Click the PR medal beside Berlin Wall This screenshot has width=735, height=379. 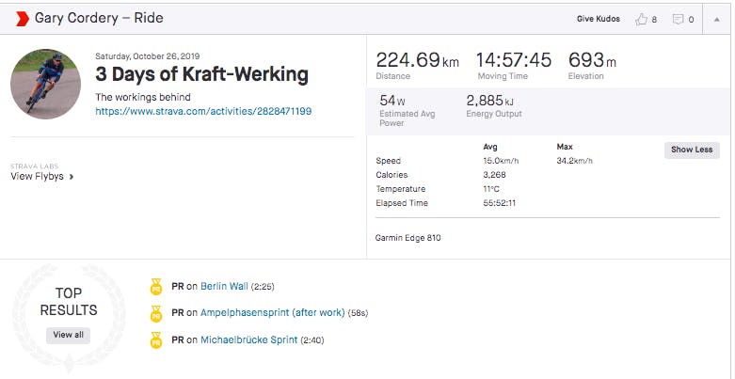(x=156, y=286)
